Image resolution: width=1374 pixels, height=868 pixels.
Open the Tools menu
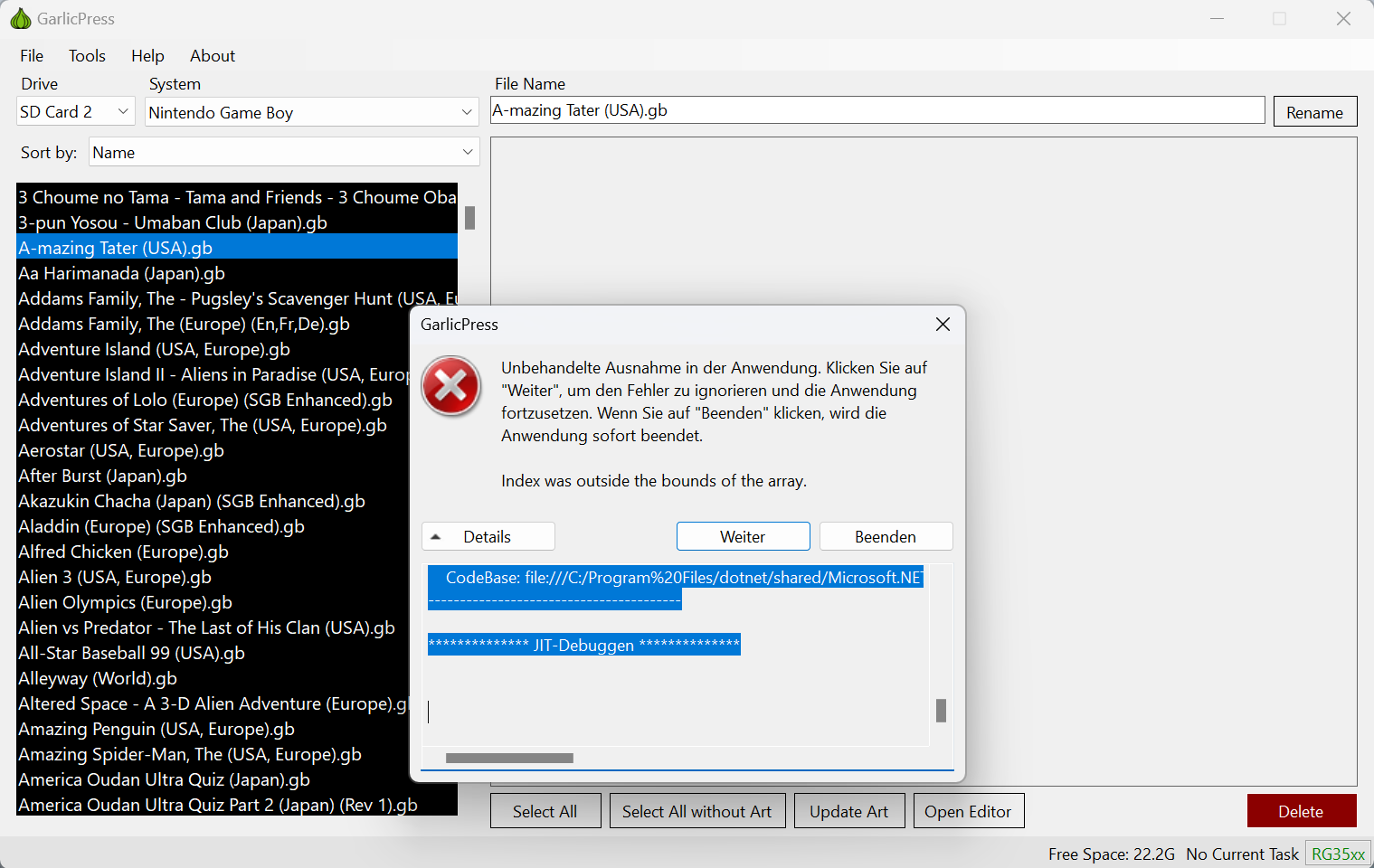pos(87,55)
